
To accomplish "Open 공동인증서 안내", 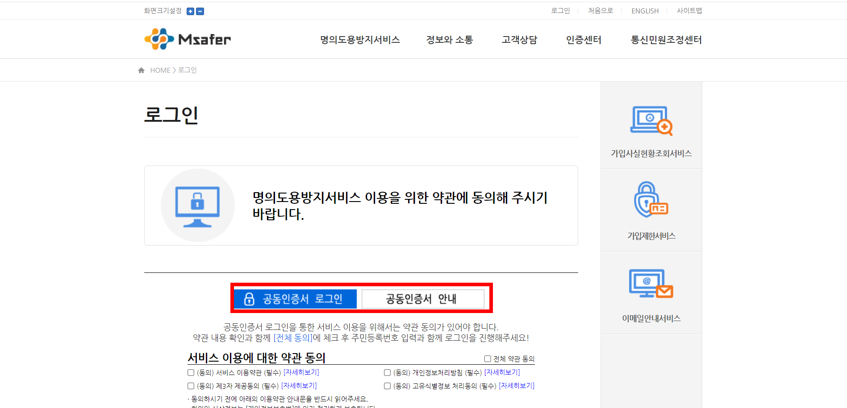I will [x=422, y=299].
